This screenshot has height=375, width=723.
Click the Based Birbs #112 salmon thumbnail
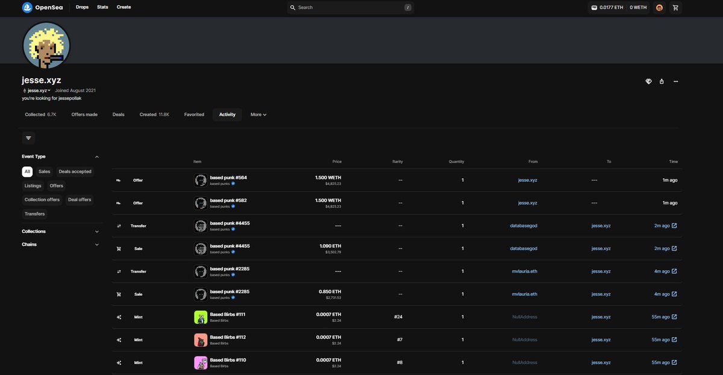(x=201, y=340)
